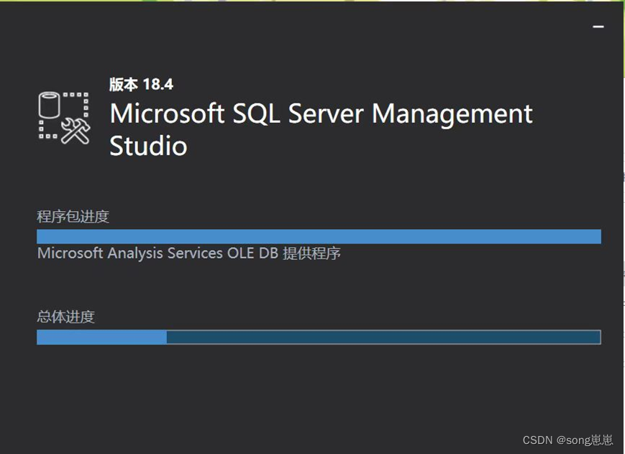The width and height of the screenshot is (625, 454).
Task: Click the SQL Server Management Studio logo icon
Action: pyautogui.click(x=64, y=118)
